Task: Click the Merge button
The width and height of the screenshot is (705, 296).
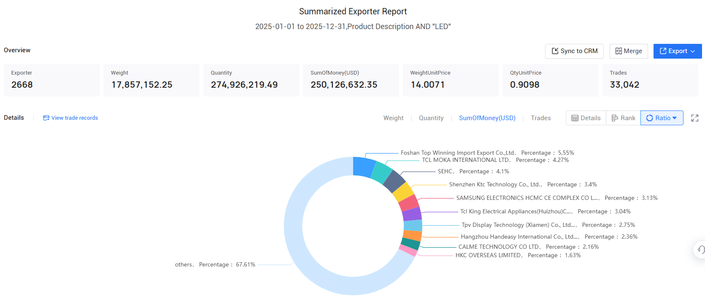Action: click(629, 51)
